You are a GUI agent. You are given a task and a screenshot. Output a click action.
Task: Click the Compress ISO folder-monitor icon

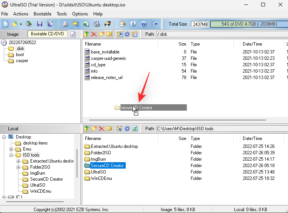point(75,24)
